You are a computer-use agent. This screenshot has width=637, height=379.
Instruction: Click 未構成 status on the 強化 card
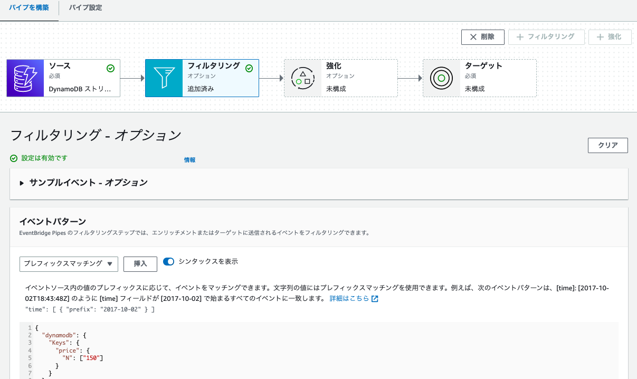(336, 89)
